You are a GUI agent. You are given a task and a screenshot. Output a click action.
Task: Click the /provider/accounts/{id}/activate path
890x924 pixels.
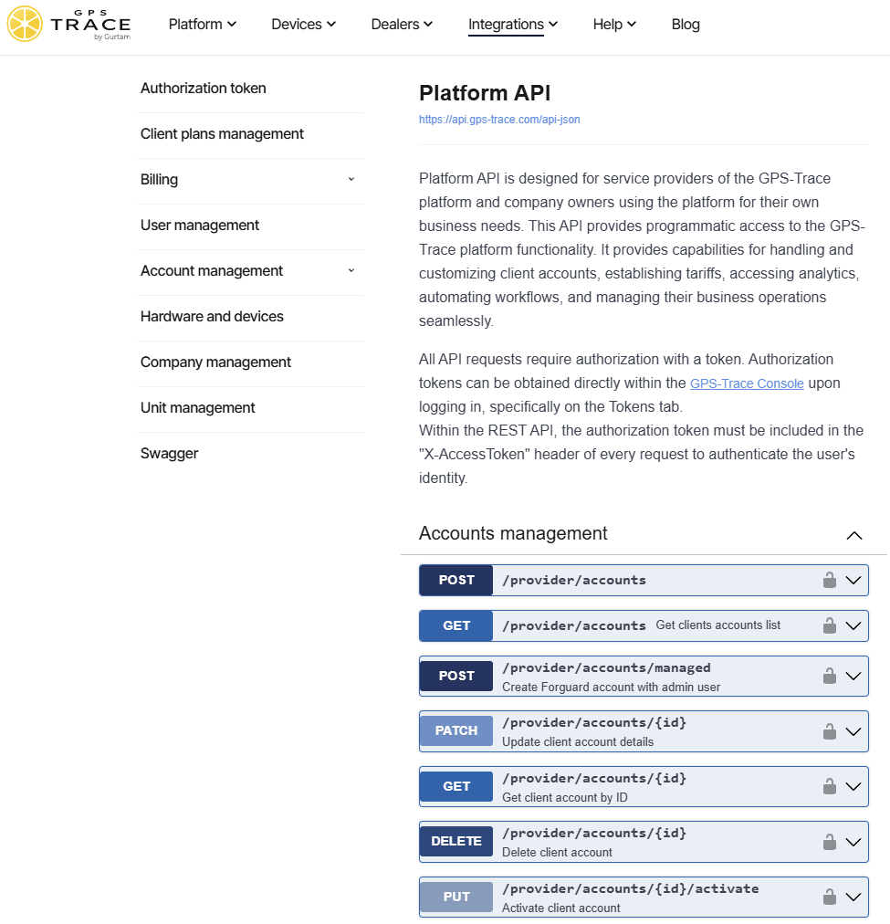[x=630, y=888]
